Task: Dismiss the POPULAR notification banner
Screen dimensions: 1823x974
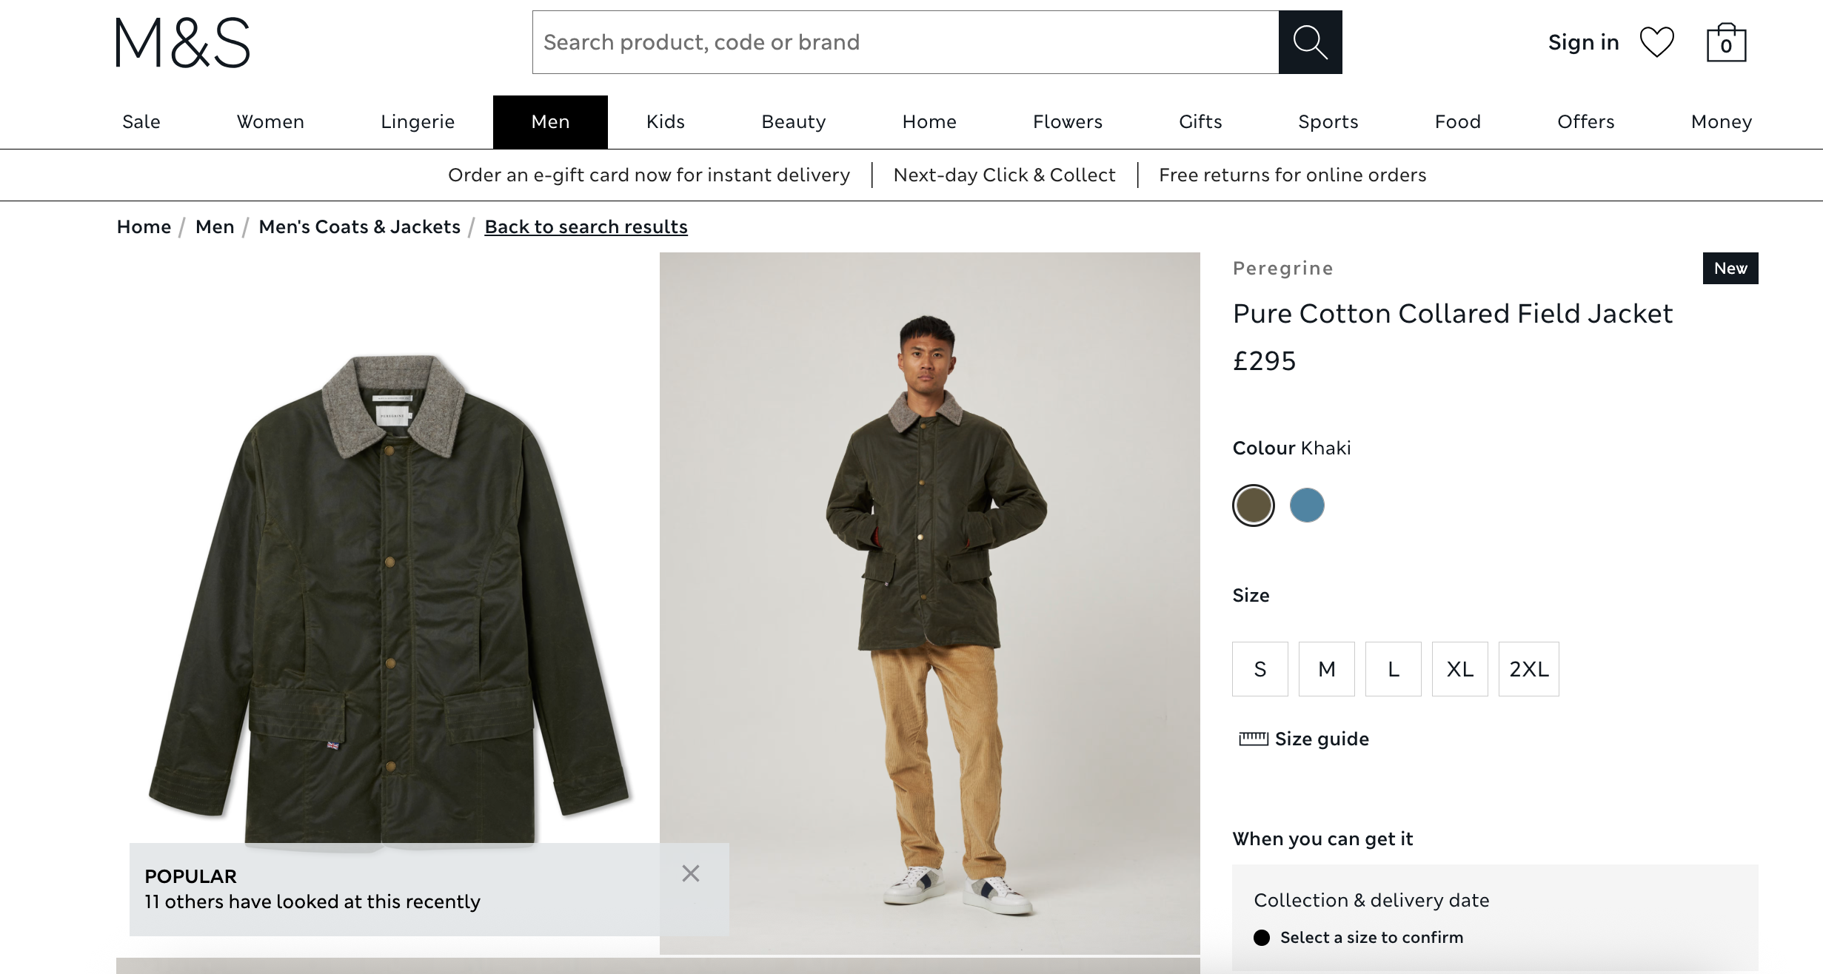Action: coord(691,874)
